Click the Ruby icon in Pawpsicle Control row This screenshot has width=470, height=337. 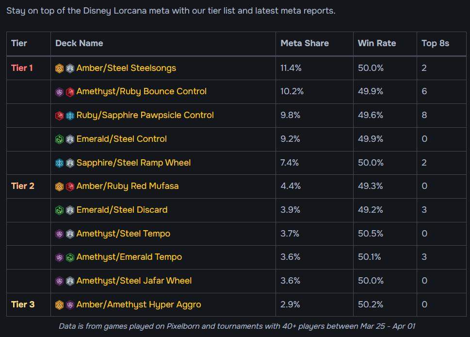[59, 116]
